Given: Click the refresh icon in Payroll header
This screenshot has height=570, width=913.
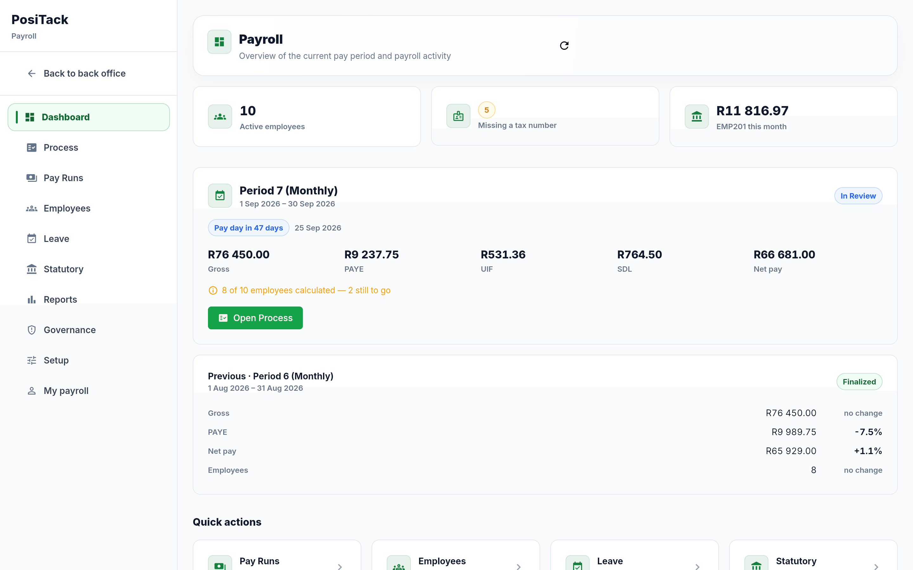Looking at the screenshot, I should point(564,46).
